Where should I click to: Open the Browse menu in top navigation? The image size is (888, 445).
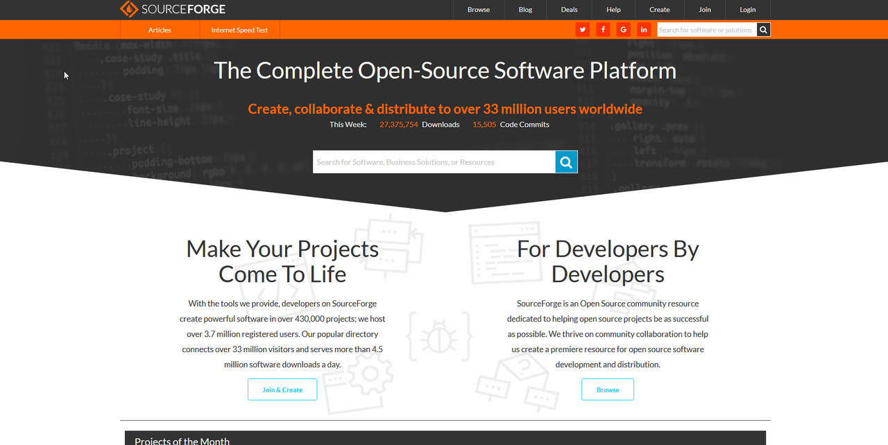click(x=479, y=10)
